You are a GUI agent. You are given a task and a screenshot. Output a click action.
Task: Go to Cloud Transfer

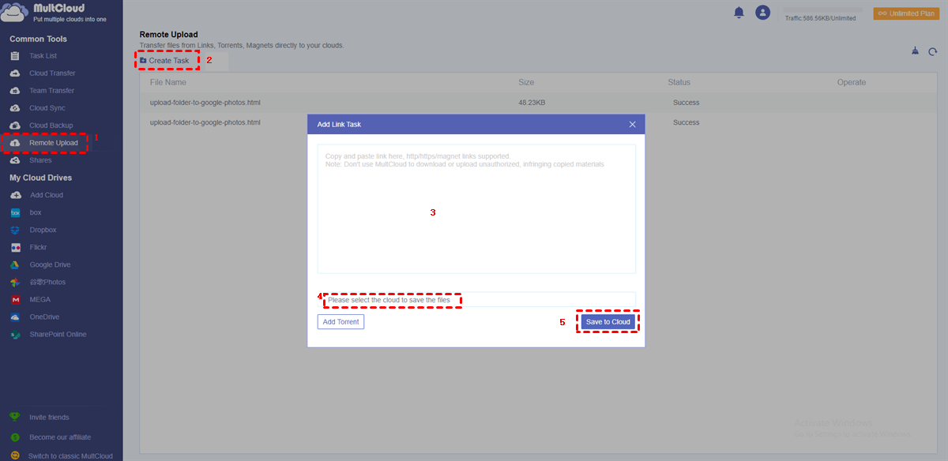[52, 73]
